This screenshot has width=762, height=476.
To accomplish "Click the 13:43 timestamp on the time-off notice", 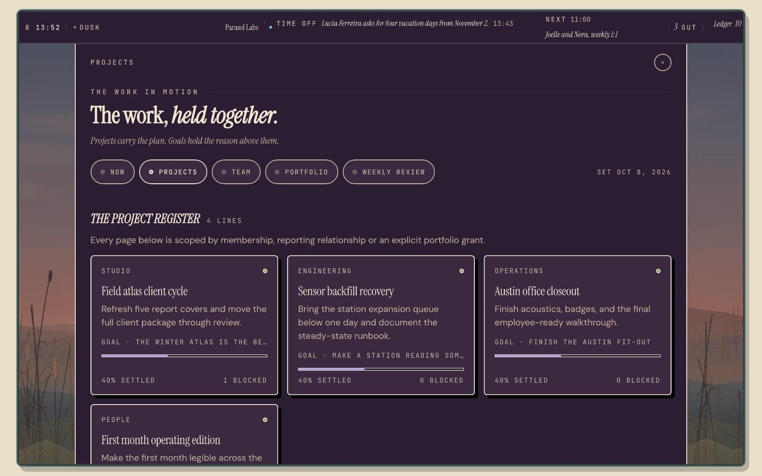I will click(x=503, y=23).
